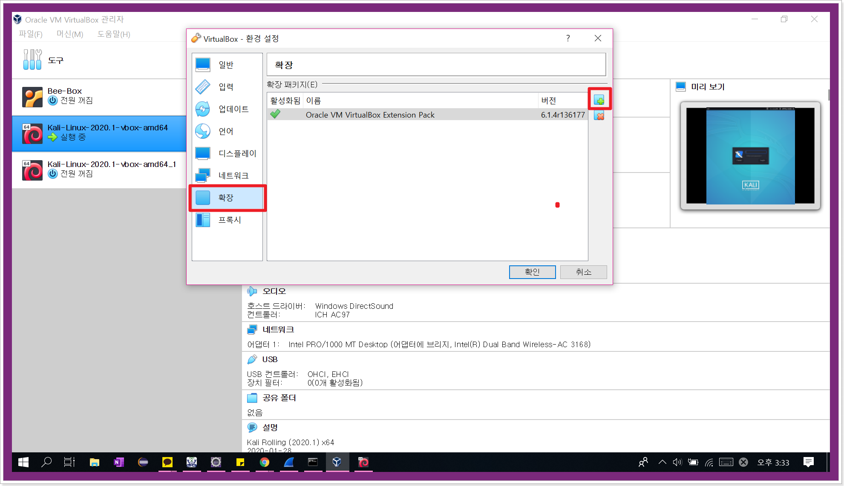The image size is (844, 486).
Task: Click the Kali VM preview thumbnail
Action: click(x=750, y=156)
